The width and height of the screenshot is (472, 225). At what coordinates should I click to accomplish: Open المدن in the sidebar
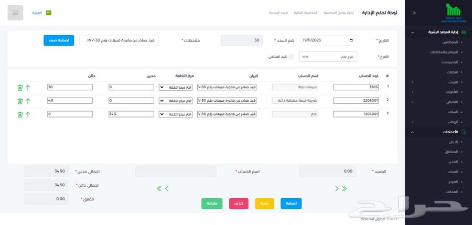(454, 162)
